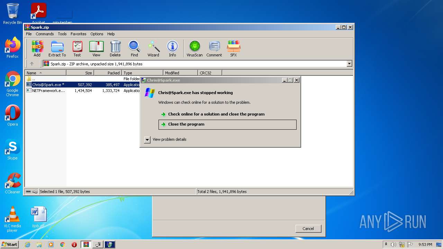The width and height of the screenshot is (443, 249).
Task: Launch CCleaner desktop shortcut
Action: (x=12, y=183)
